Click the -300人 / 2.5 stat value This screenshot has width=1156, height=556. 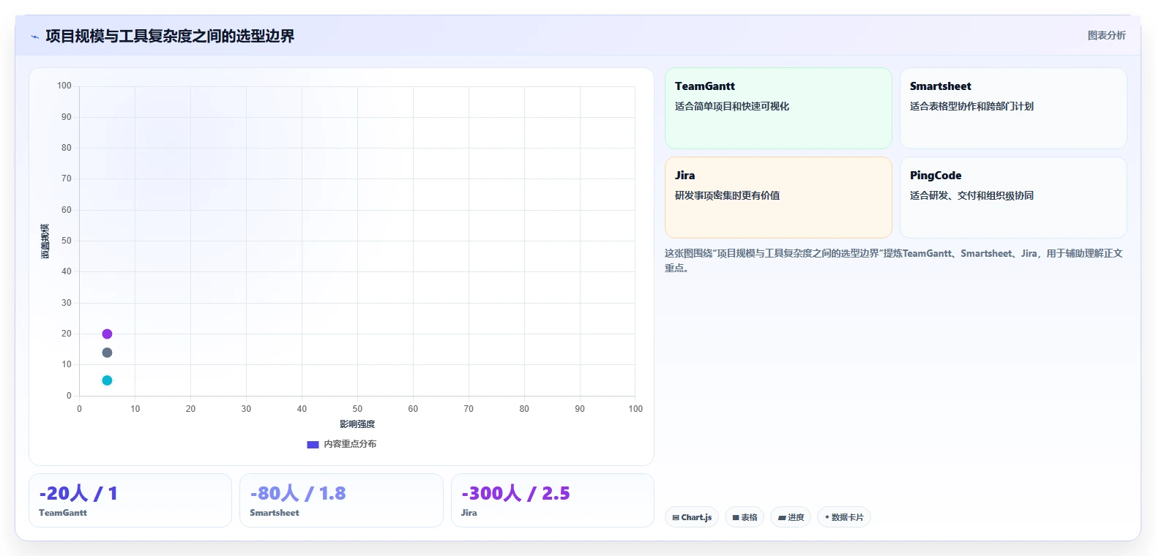click(x=515, y=493)
